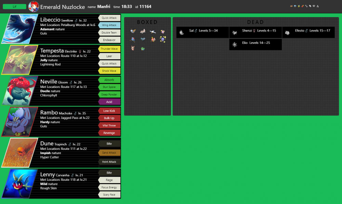Click the dead Pokémon sprite beside Sal
The image size is (342, 204).
coord(182,33)
